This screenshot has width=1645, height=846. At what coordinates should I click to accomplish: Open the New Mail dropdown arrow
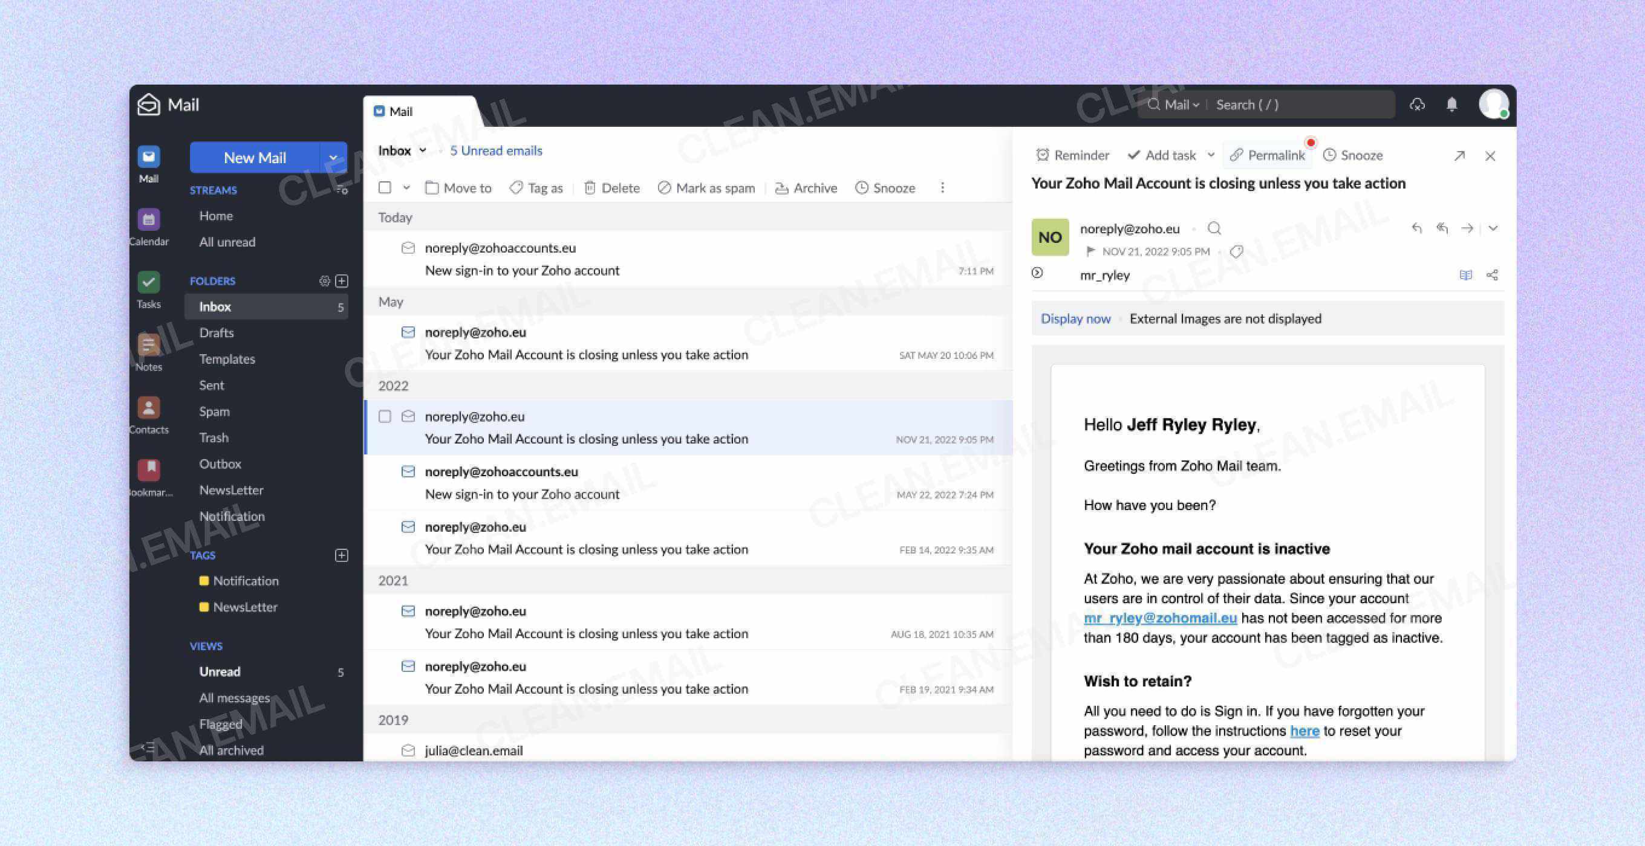(x=333, y=157)
